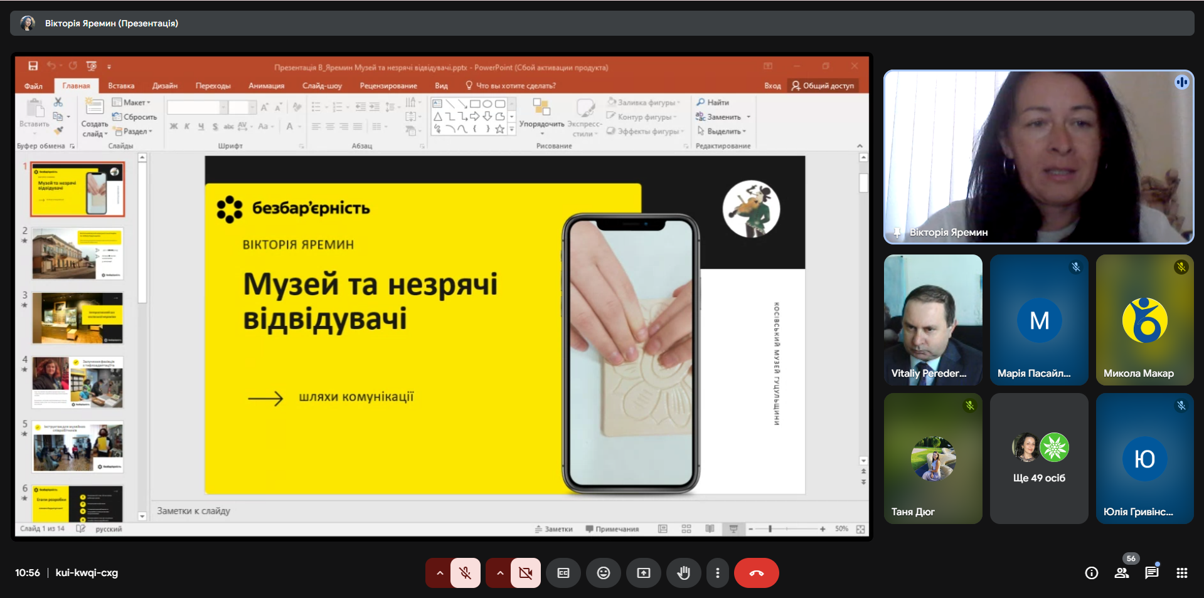
Task: Open the Вставка ribbon tab
Action: click(121, 86)
